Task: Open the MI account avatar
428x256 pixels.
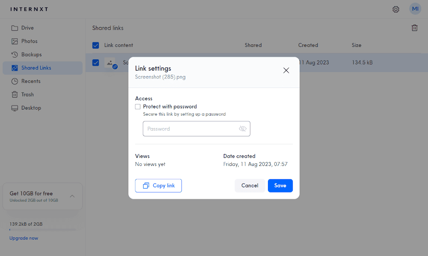Action: 415,9
